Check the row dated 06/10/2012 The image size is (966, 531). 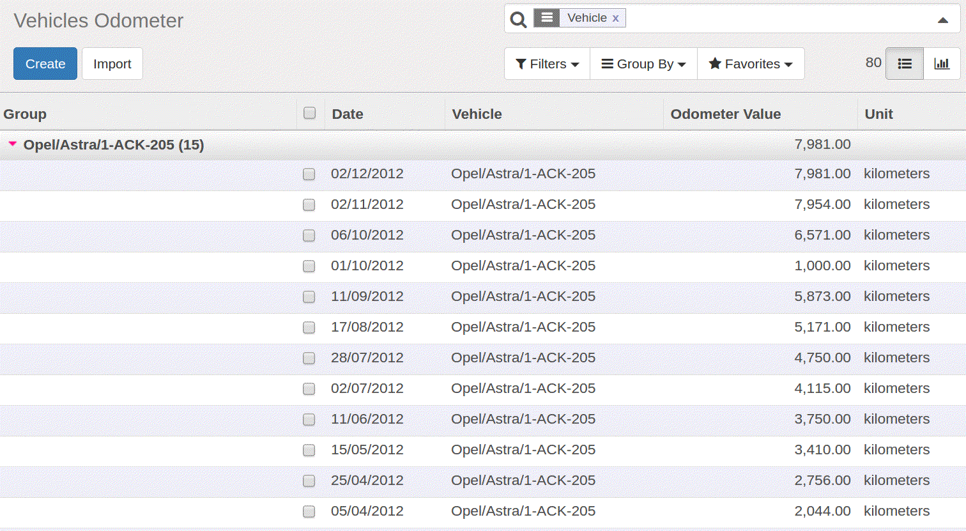point(309,236)
